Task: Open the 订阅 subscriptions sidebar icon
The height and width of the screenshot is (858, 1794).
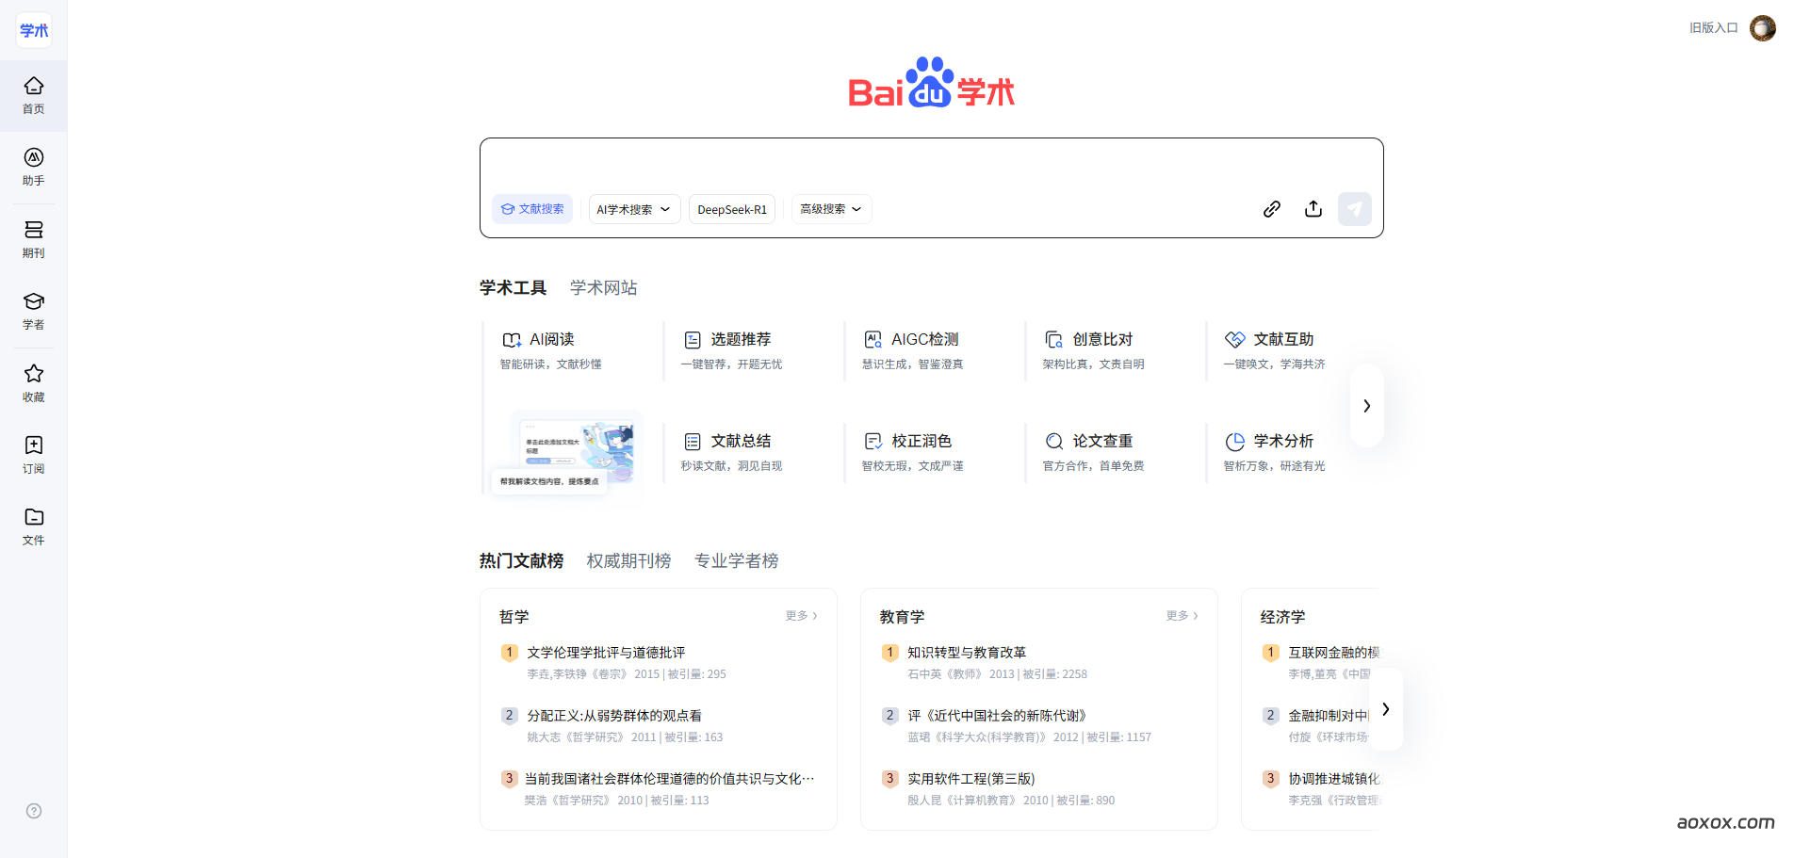Action: click(x=33, y=455)
